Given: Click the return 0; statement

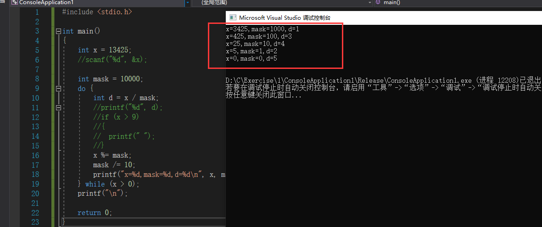Looking at the screenshot, I should tap(95, 212).
